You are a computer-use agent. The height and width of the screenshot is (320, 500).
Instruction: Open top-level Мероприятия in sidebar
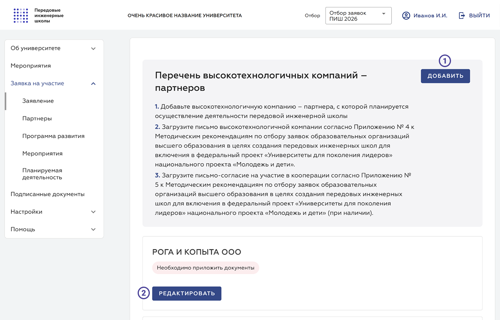tap(31, 66)
